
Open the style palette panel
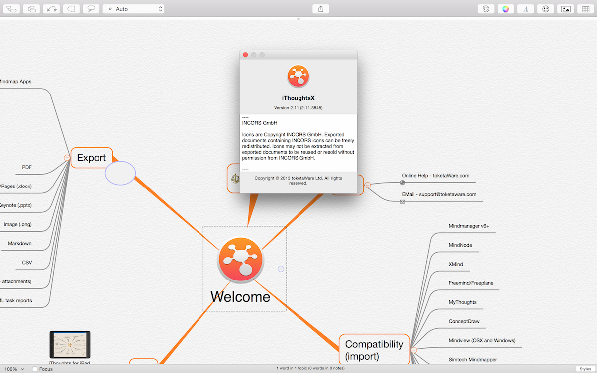click(x=486, y=9)
